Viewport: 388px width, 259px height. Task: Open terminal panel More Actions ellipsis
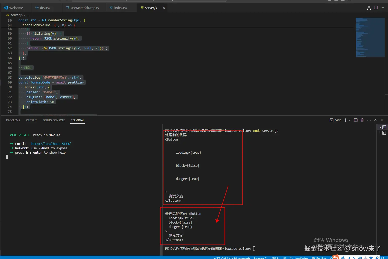(369, 120)
